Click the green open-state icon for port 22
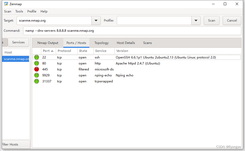 [x=37, y=57]
